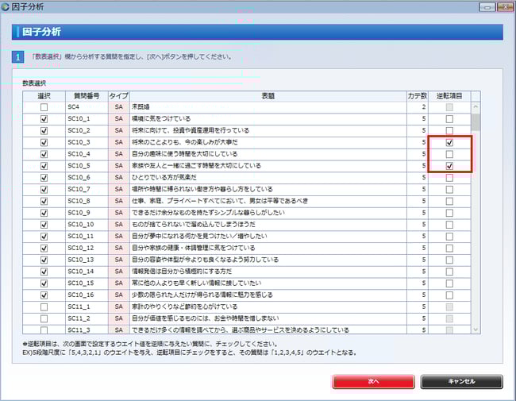Click the 表題 column header

[268, 96]
